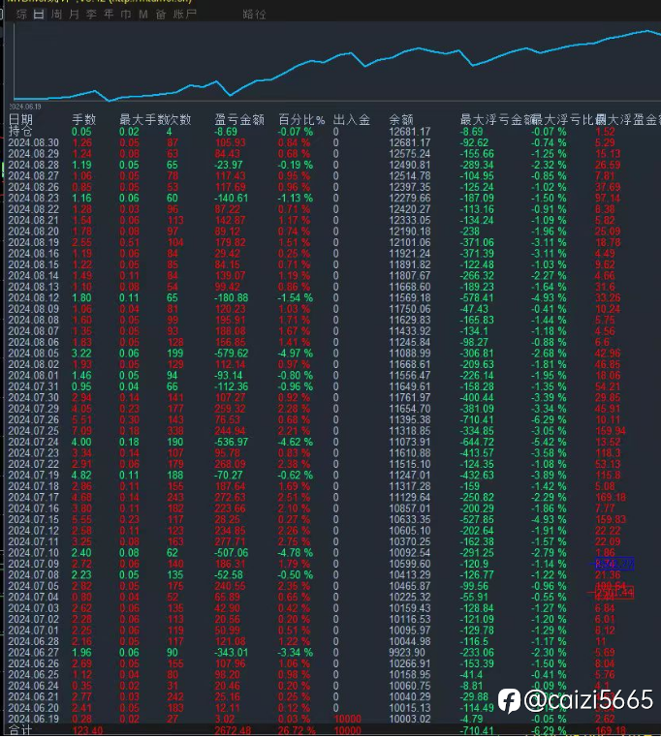Viewport: 661px width, 739px height.
Task: Click the profit value -343.01
Action: click(x=231, y=652)
